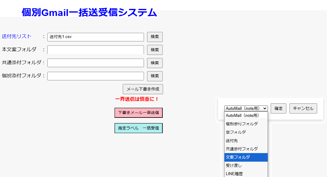Select LINE履歴 option in dropdown list
This screenshot has height=177, width=327.
coord(246,174)
